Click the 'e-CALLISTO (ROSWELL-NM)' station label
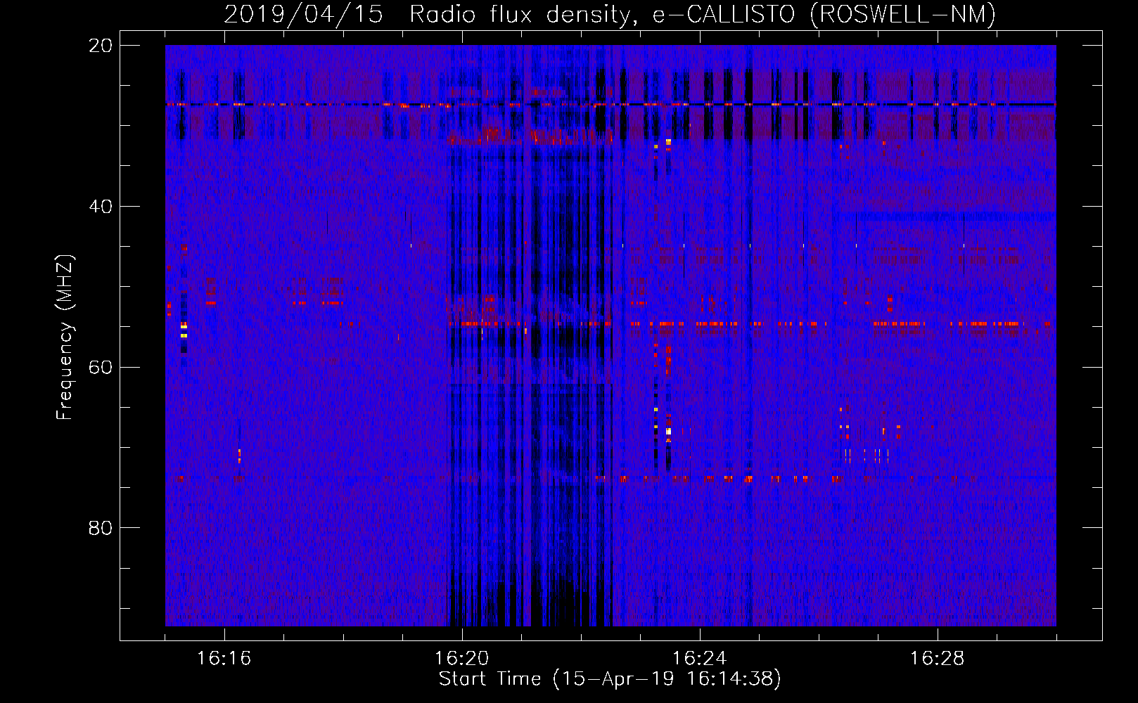Screen dimensions: 1138x703 [x=824, y=15]
